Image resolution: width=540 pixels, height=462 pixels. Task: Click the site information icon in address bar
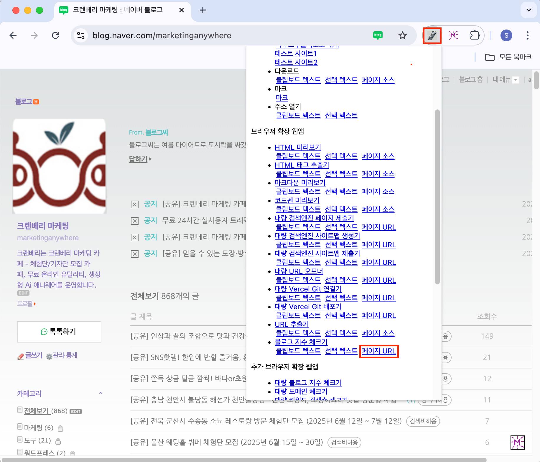click(x=81, y=36)
